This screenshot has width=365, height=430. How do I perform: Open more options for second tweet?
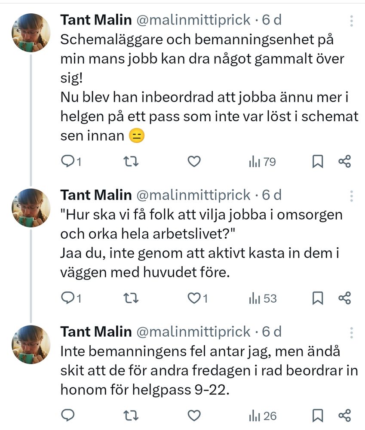click(x=352, y=196)
